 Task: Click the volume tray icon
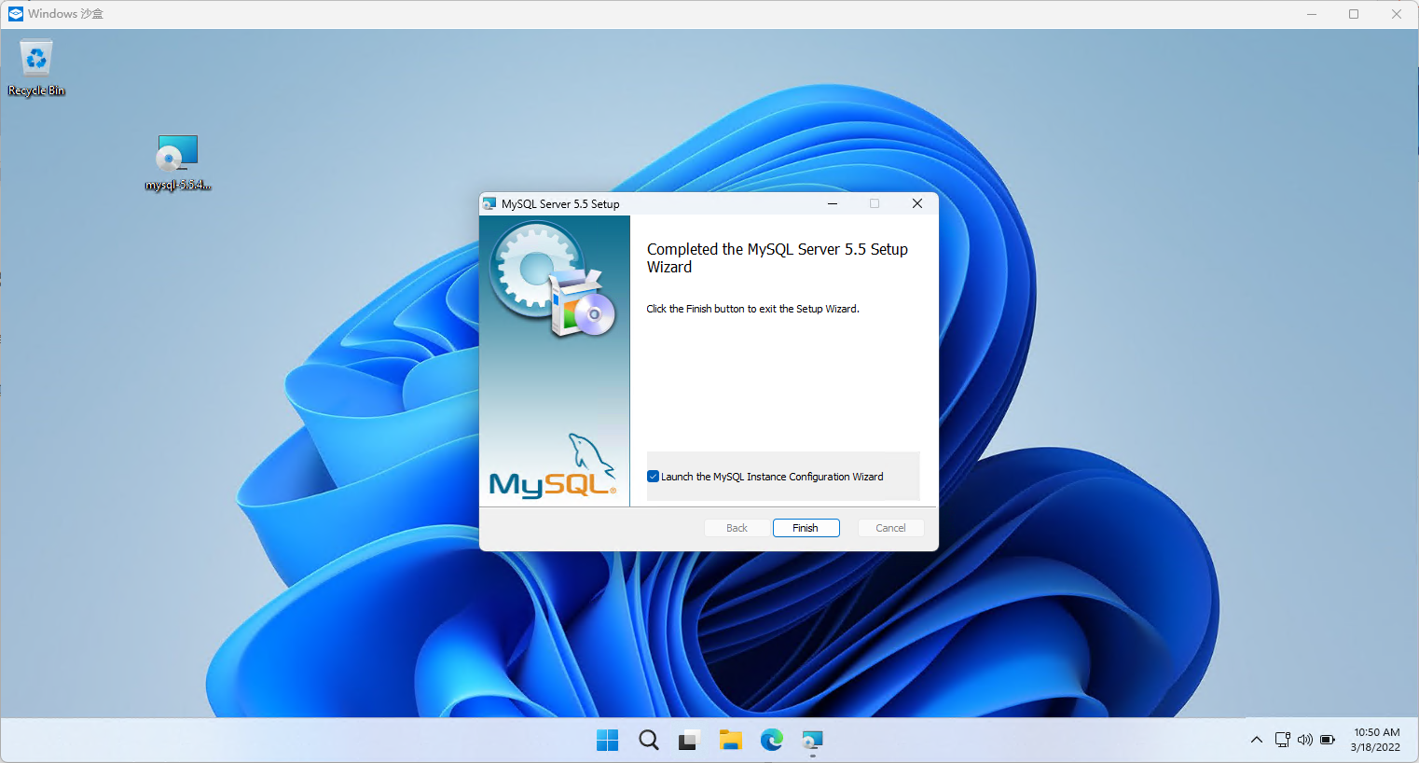click(1305, 740)
